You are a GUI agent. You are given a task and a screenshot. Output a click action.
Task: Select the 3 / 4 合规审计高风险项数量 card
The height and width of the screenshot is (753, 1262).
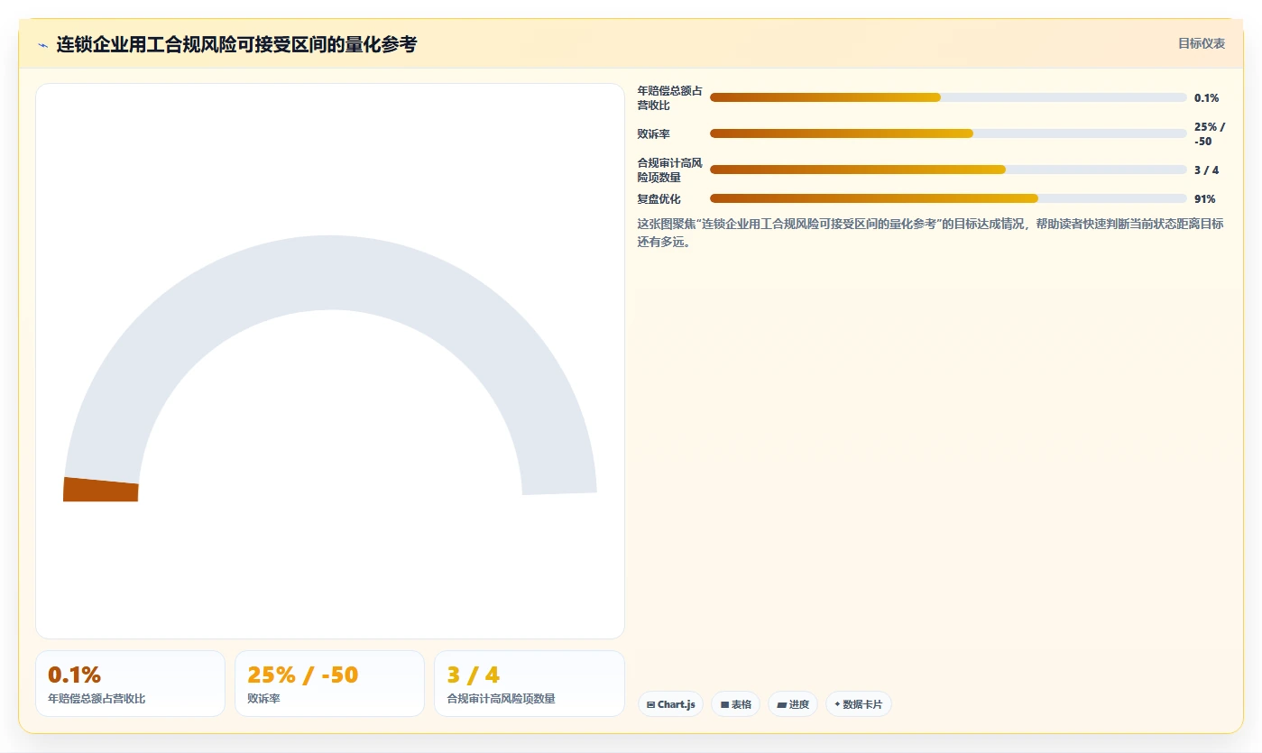(x=530, y=684)
